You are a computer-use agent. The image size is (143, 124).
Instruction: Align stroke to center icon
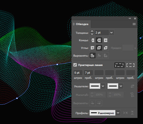(x=92, y=55)
